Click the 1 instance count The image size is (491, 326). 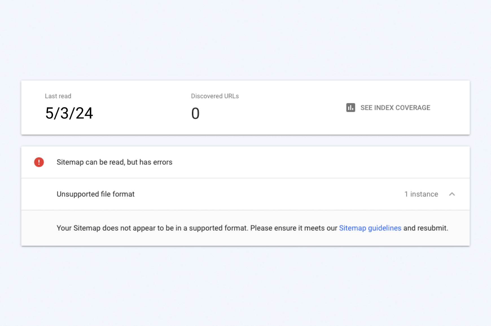point(421,194)
